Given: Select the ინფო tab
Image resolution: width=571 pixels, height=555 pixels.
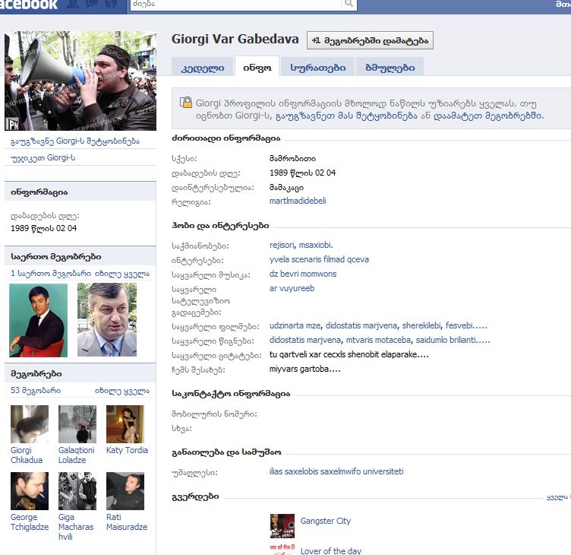Looking at the screenshot, I should coord(257,68).
